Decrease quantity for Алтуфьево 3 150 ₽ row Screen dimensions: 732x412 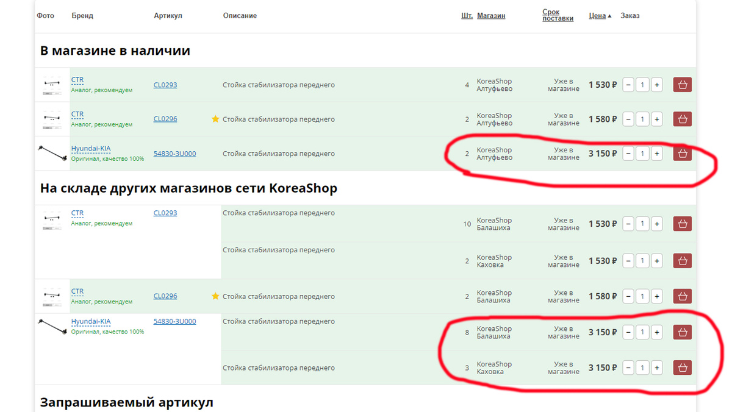click(x=628, y=154)
